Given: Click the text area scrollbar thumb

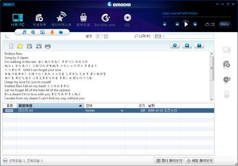Looking at the screenshot, I should click(x=212, y=68).
